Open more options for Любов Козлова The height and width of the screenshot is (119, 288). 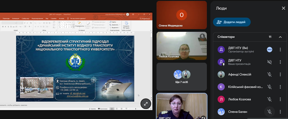tap(280, 99)
